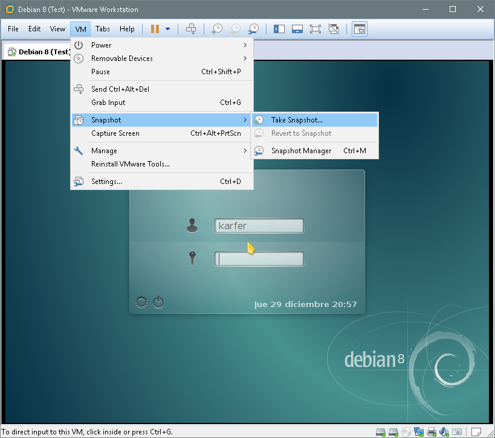
Task: Click the password input field
Action: coord(259,259)
